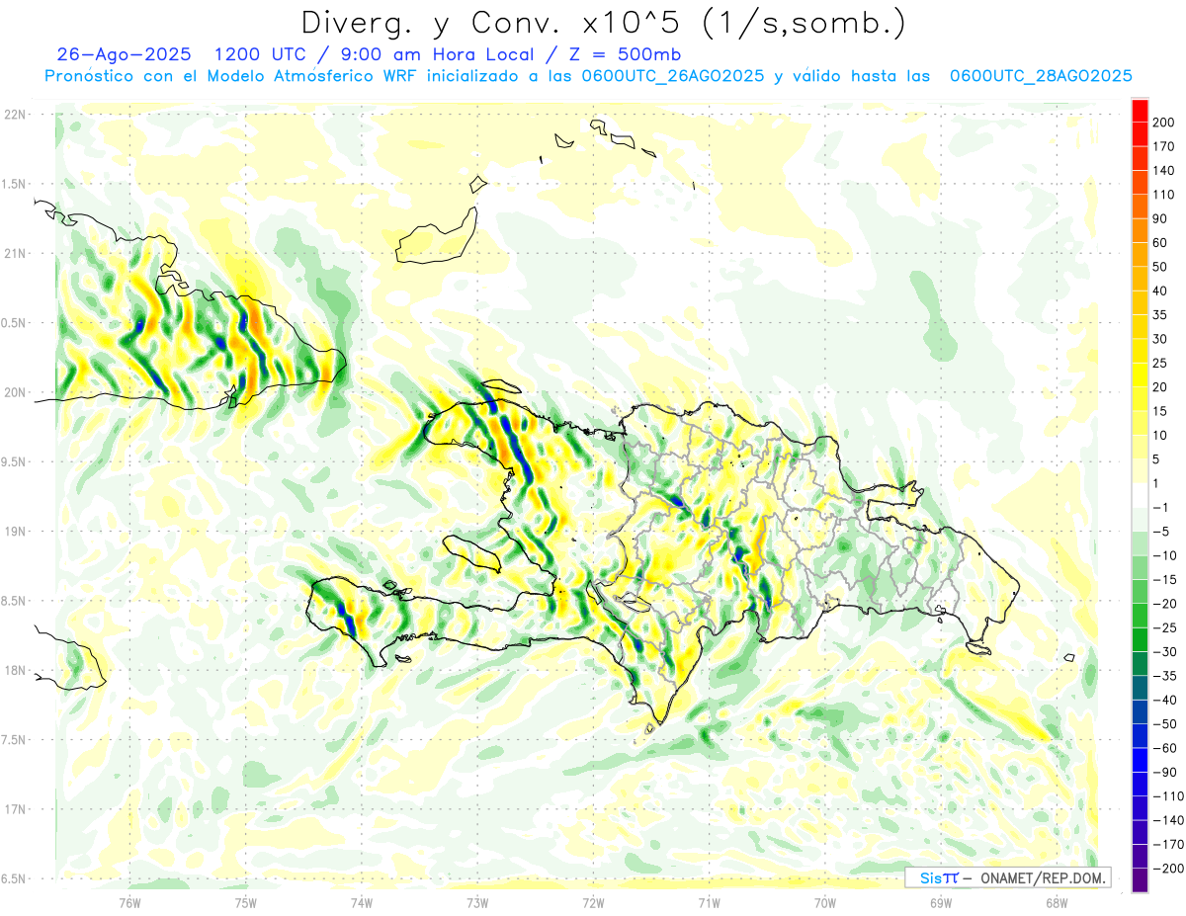This screenshot has width=1186, height=916.
Task: Click the 'ONAMET/REP.DOM.' credit label
Action: point(1042,878)
